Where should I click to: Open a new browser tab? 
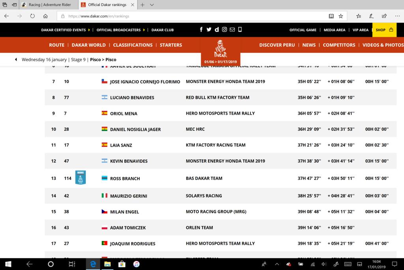(x=142, y=5)
